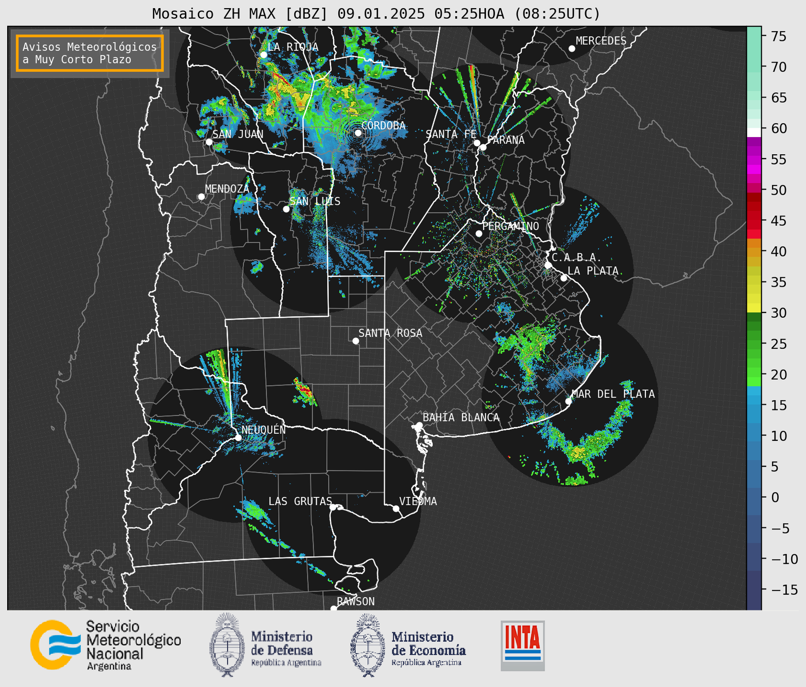Select the RAWSON city dot
The width and height of the screenshot is (806, 687).
(x=333, y=608)
